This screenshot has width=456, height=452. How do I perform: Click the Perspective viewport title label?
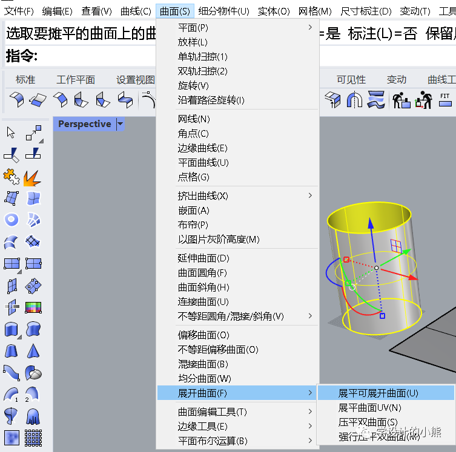pos(85,124)
